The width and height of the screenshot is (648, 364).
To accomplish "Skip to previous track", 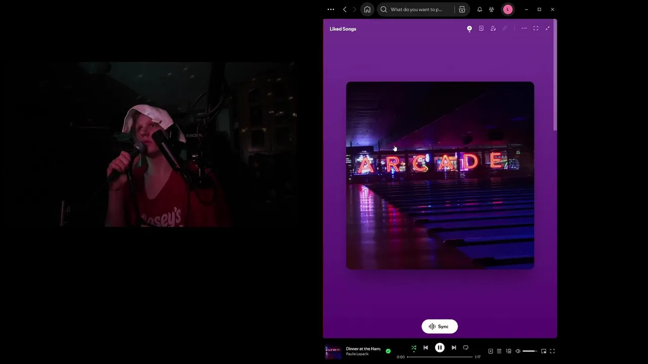I will click(426, 348).
